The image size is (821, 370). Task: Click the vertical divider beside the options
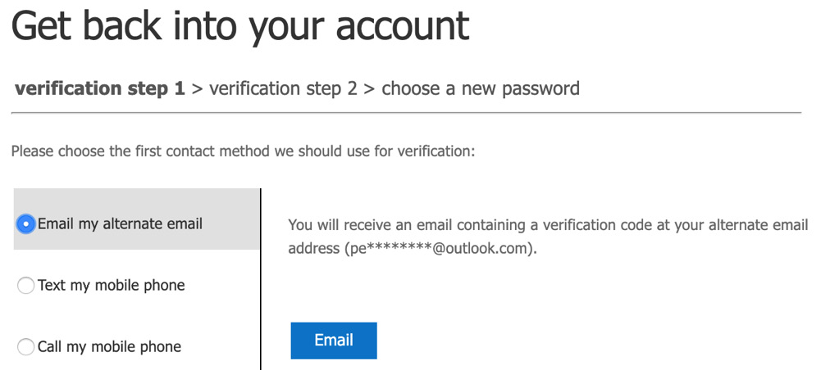point(261,278)
